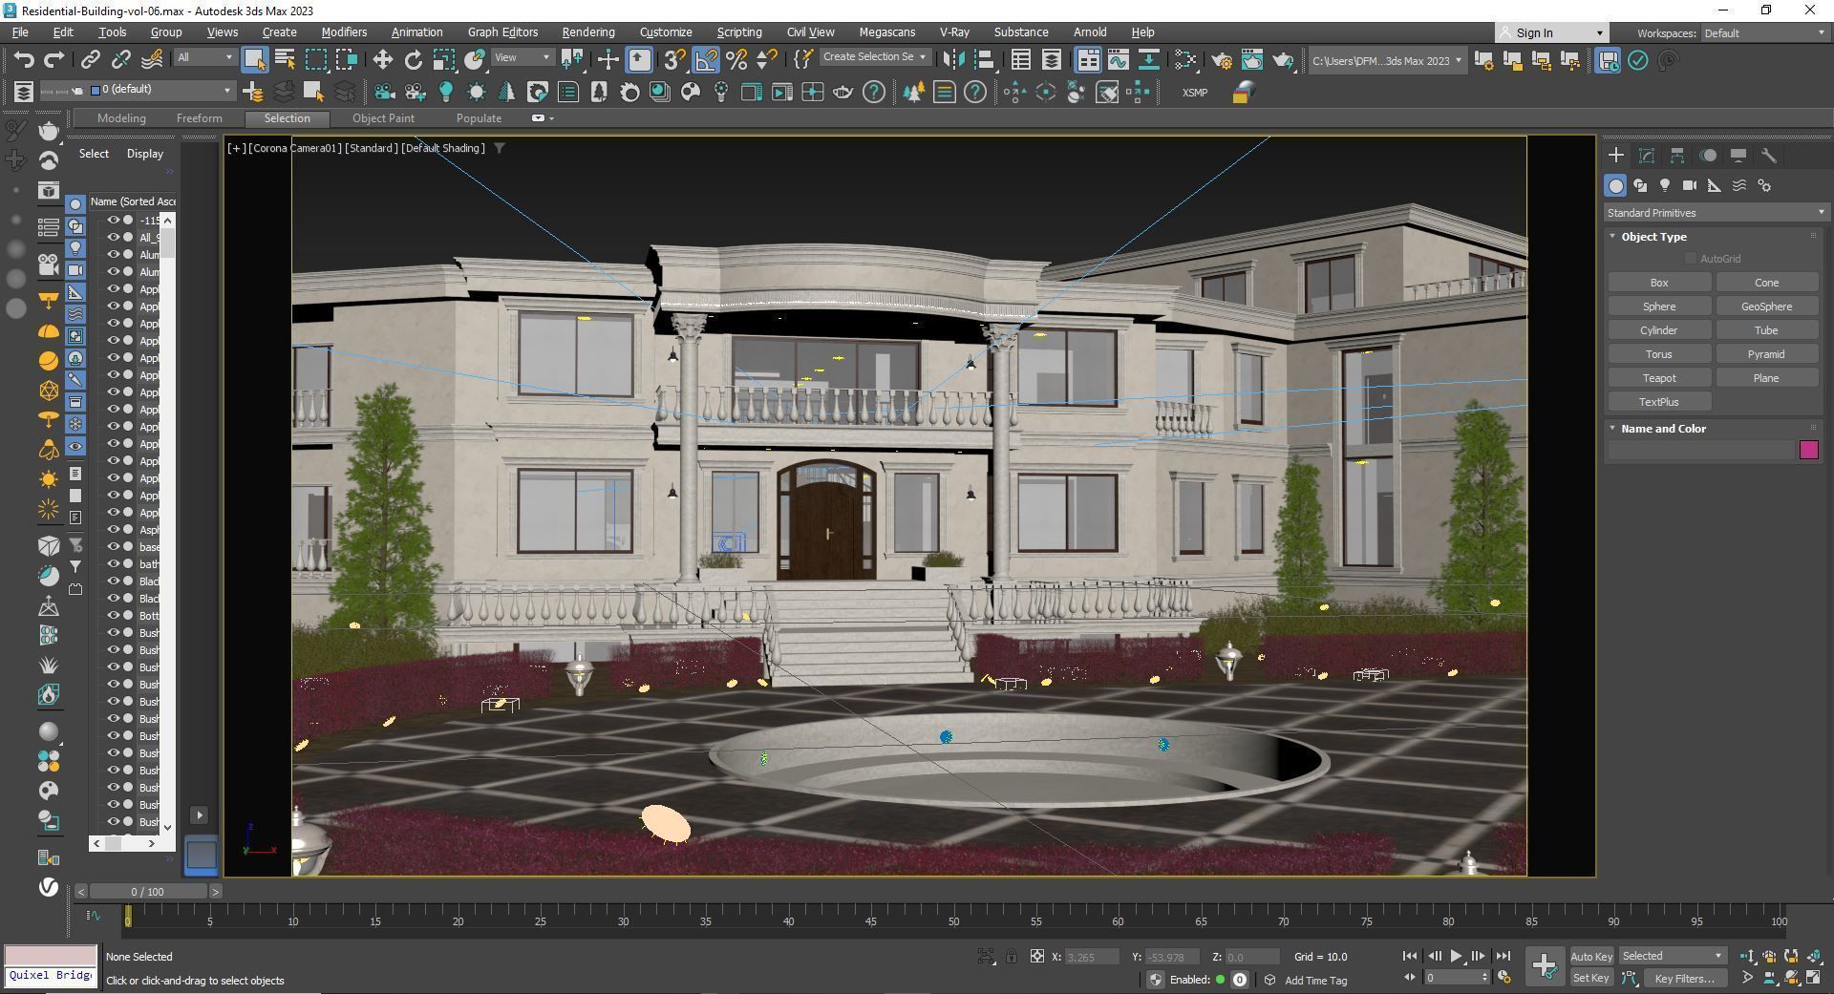Toggle visibility eye of the base row

[x=113, y=547]
